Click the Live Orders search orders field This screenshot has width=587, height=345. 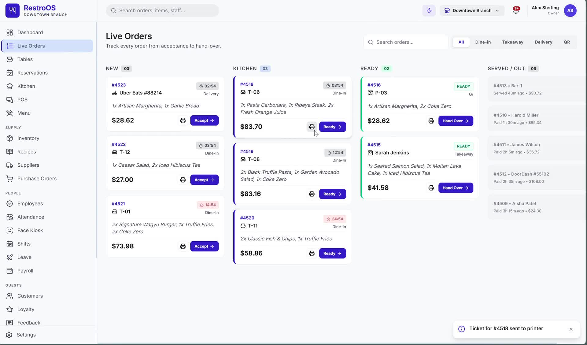click(x=406, y=42)
